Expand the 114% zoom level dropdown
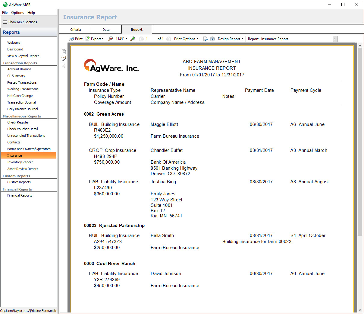Screen dimensions: 364x314 (x=121, y=39)
